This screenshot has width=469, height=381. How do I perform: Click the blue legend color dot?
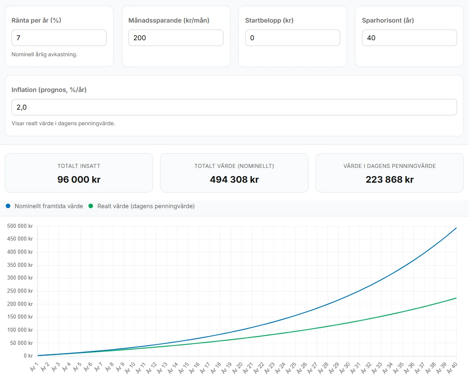pos(9,206)
